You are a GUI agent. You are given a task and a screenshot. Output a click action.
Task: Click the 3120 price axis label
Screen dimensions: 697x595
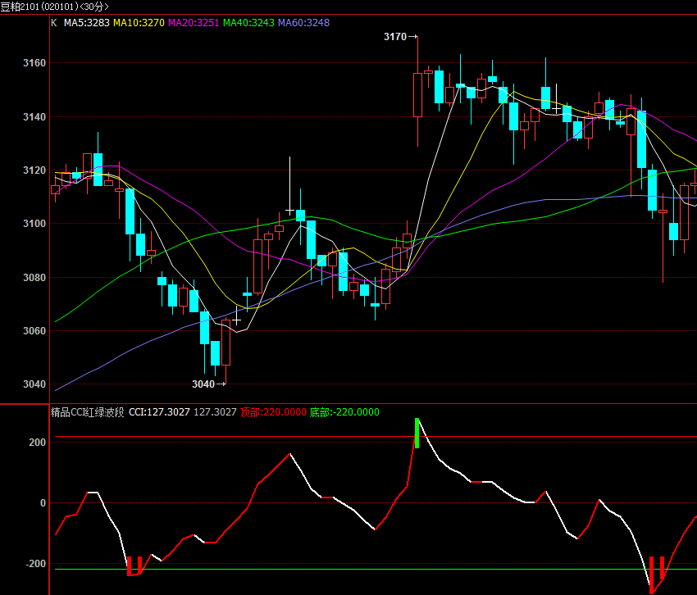[x=34, y=170]
